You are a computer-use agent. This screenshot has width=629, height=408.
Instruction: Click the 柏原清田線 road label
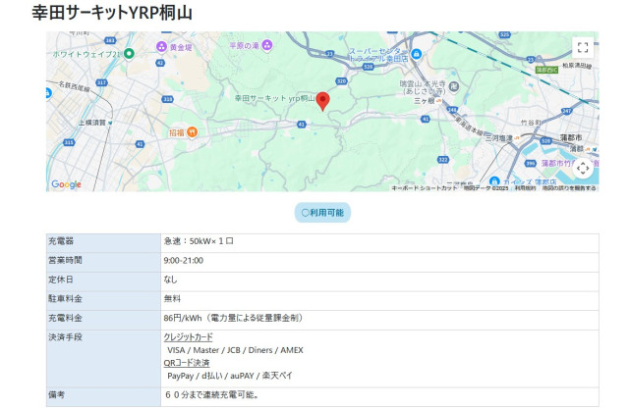(x=577, y=66)
